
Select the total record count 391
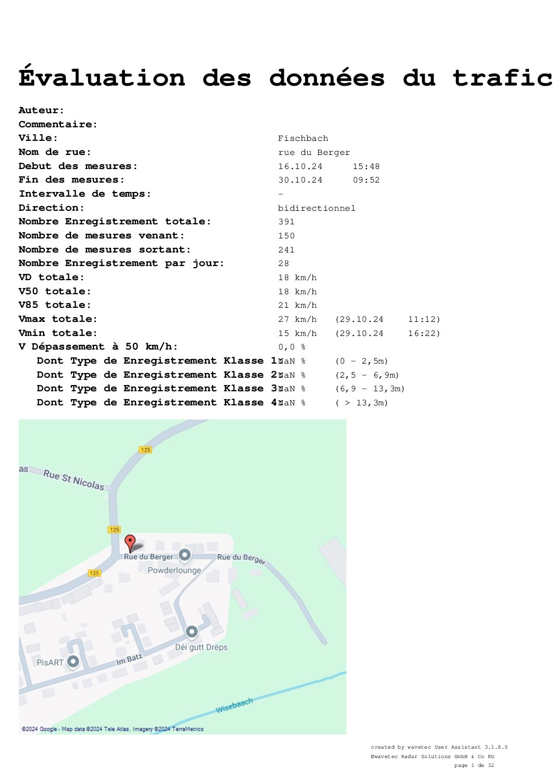pyautogui.click(x=286, y=222)
